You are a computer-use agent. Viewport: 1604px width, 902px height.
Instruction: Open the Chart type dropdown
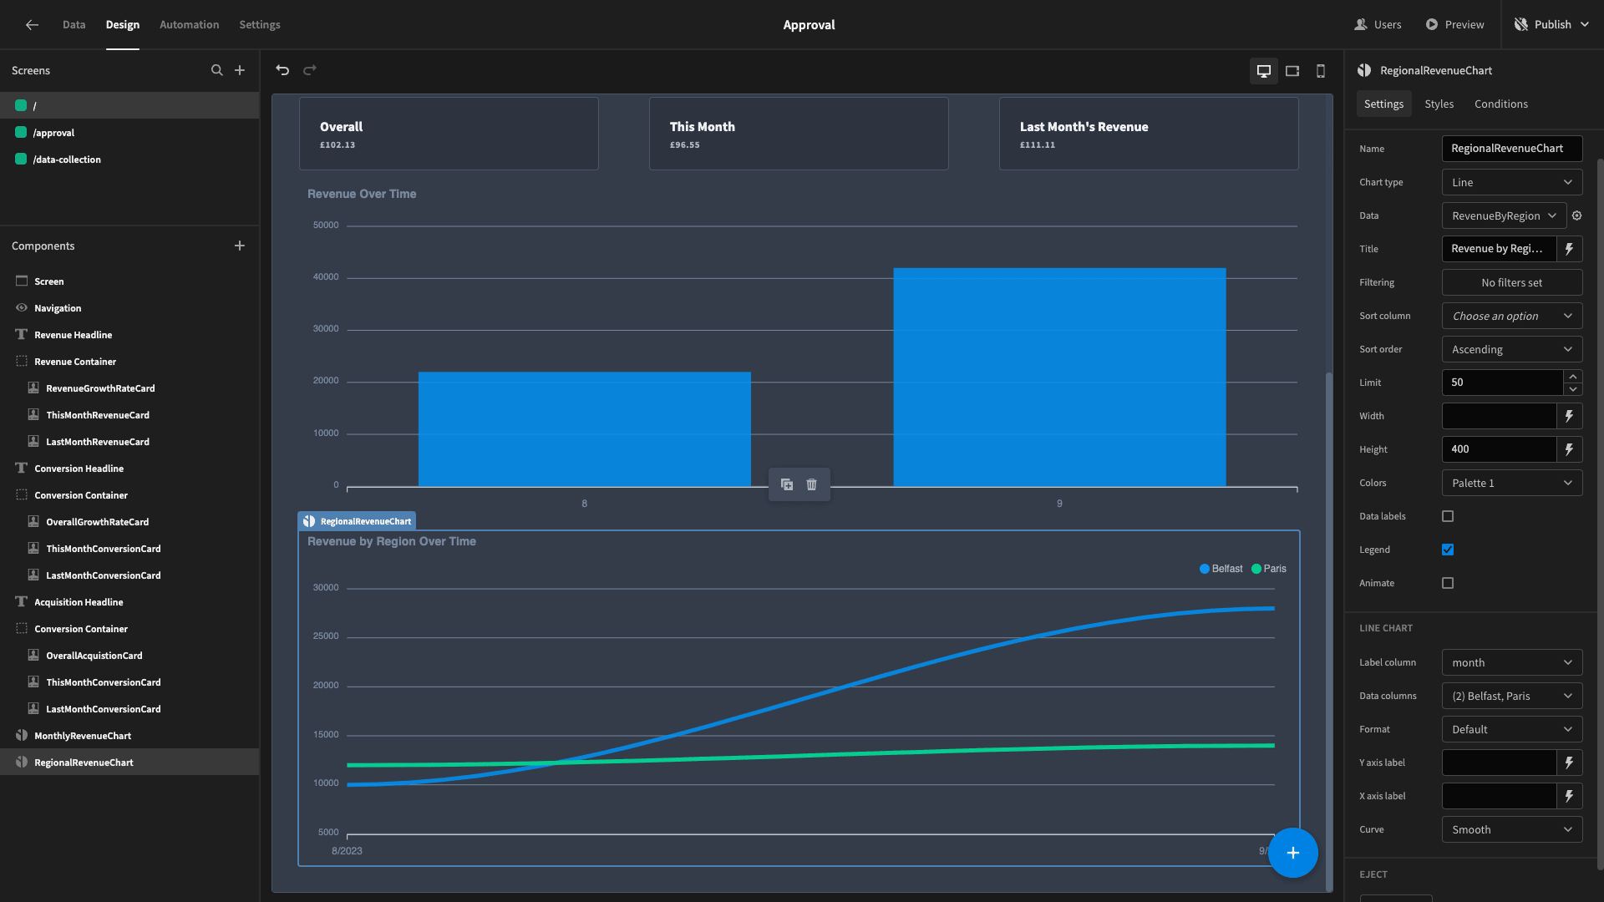point(1512,182)
